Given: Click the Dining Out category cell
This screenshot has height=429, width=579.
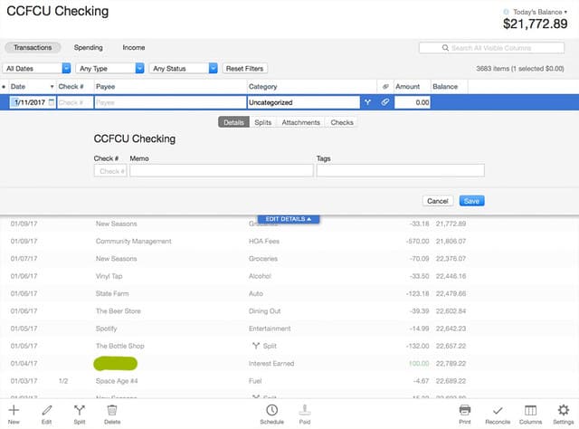Looking at the screenshot, I should tap(265, 311).
